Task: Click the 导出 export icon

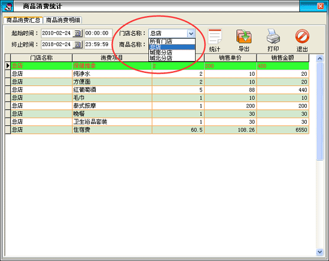Action: tap(244, 36)
